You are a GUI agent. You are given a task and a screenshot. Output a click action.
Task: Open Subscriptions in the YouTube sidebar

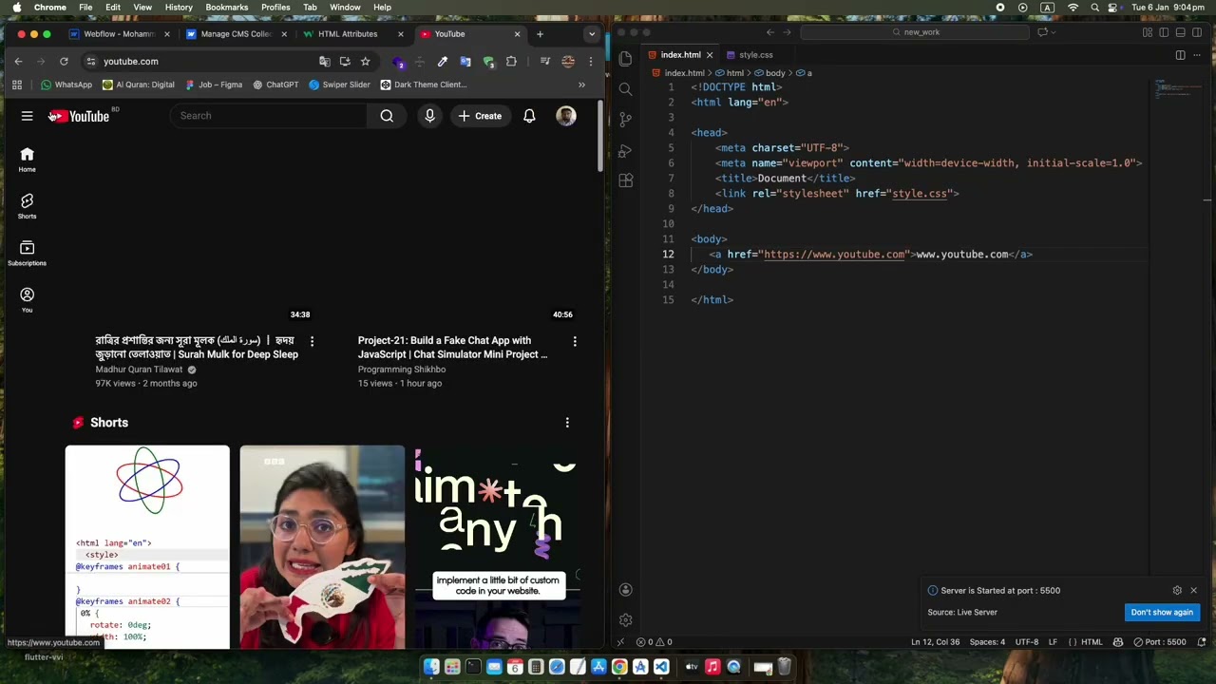(x=27, y=253)
